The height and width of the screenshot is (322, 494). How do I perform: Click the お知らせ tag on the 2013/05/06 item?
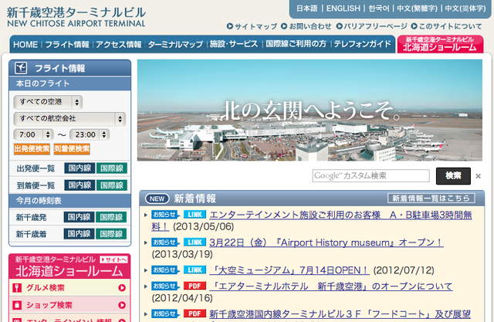[165, 215]
